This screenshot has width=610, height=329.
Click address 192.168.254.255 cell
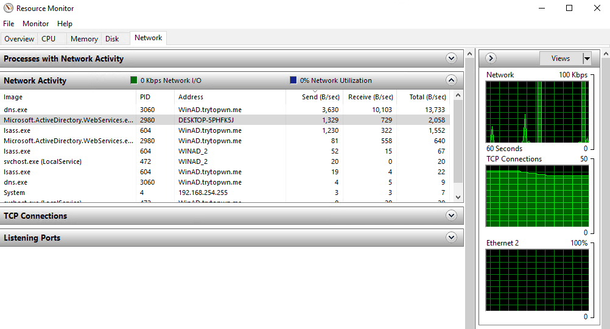pyautogui.click(x=203, y=193)
